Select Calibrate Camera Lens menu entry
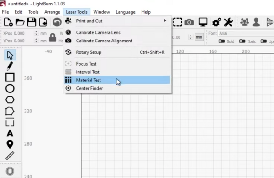Viewport: 274px width, 178px height. (117, 32)
